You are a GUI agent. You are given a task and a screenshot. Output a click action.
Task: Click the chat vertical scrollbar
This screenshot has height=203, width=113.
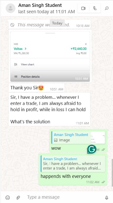click(112, 173)
